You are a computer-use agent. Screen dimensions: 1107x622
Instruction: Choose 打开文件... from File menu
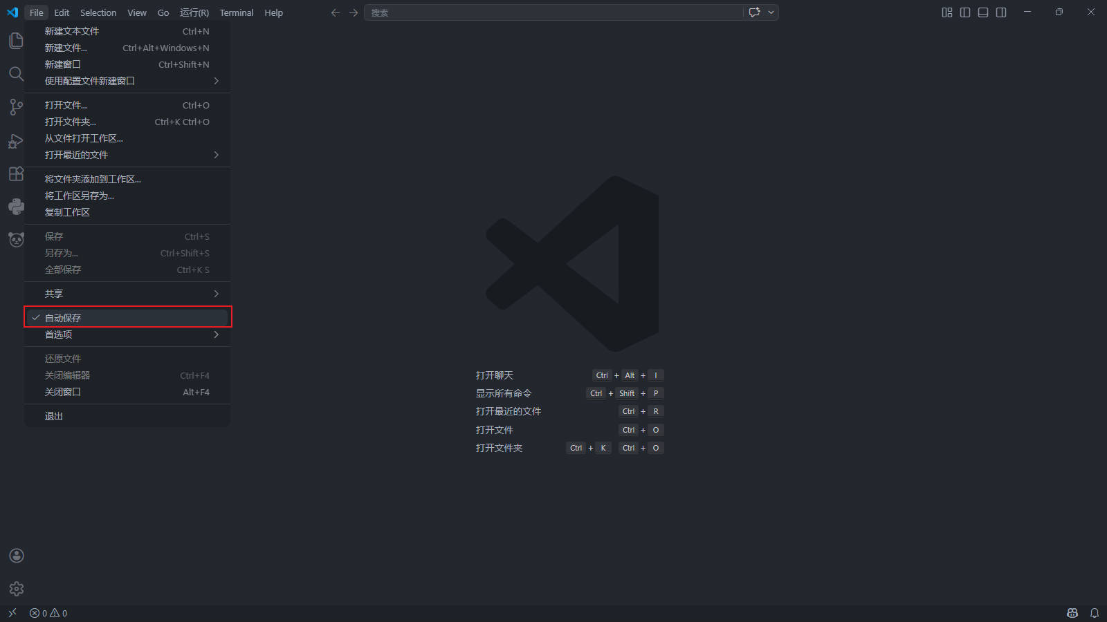(x=127, y=105)
